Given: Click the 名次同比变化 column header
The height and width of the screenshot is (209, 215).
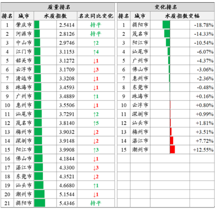Looking at the screenshot, I should 95,16.
